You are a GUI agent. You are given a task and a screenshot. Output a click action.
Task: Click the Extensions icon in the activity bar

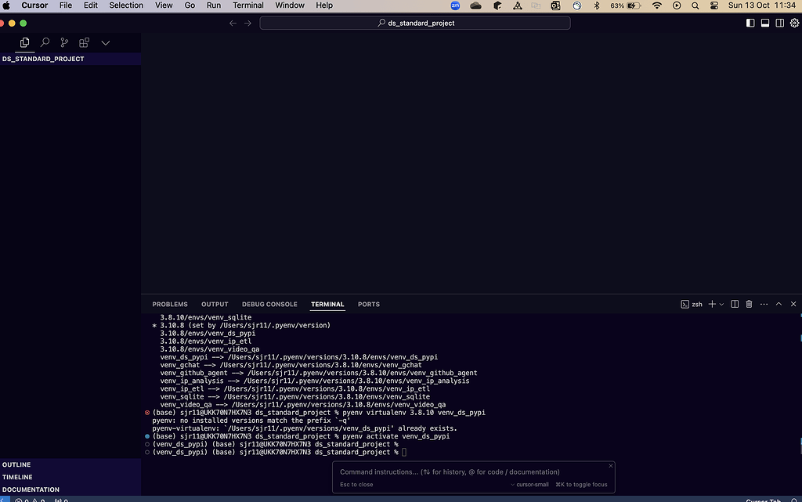coord(84,42)
